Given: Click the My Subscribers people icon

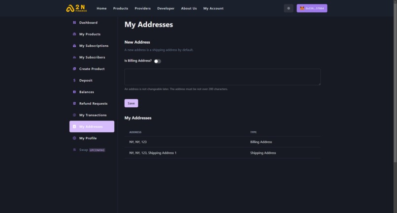Looking at the screenshot, I should click(x=74, y=57).
